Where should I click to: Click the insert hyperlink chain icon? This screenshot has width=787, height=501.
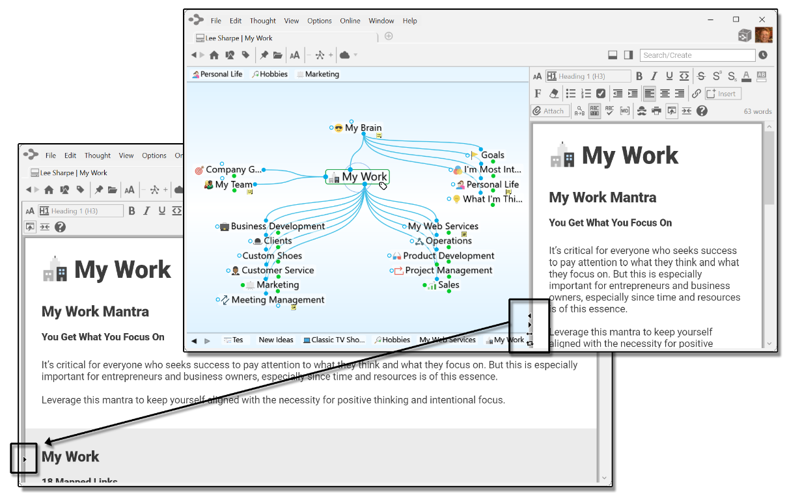[696, 94]
